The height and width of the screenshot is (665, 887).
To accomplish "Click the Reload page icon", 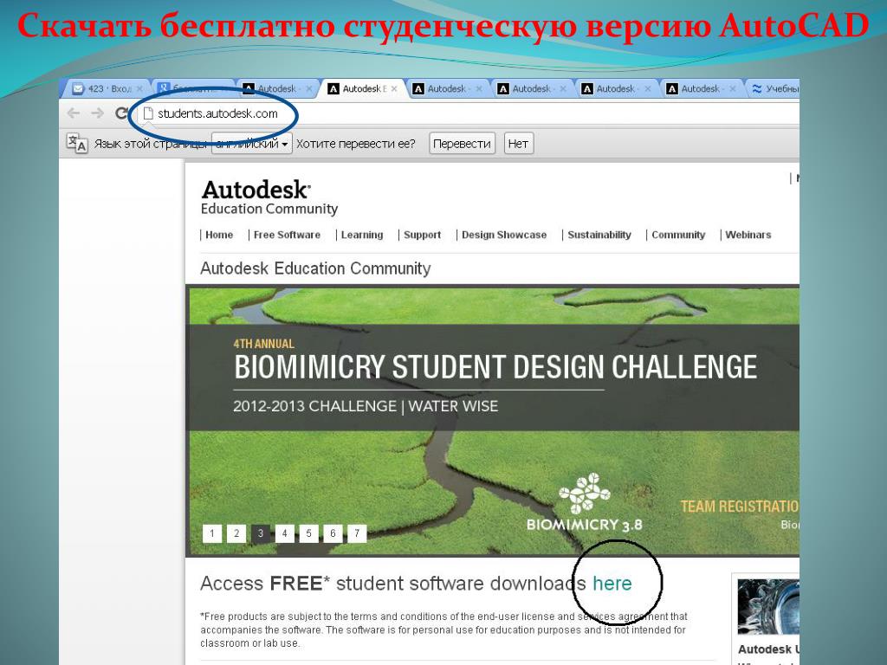I will [121, 113].
